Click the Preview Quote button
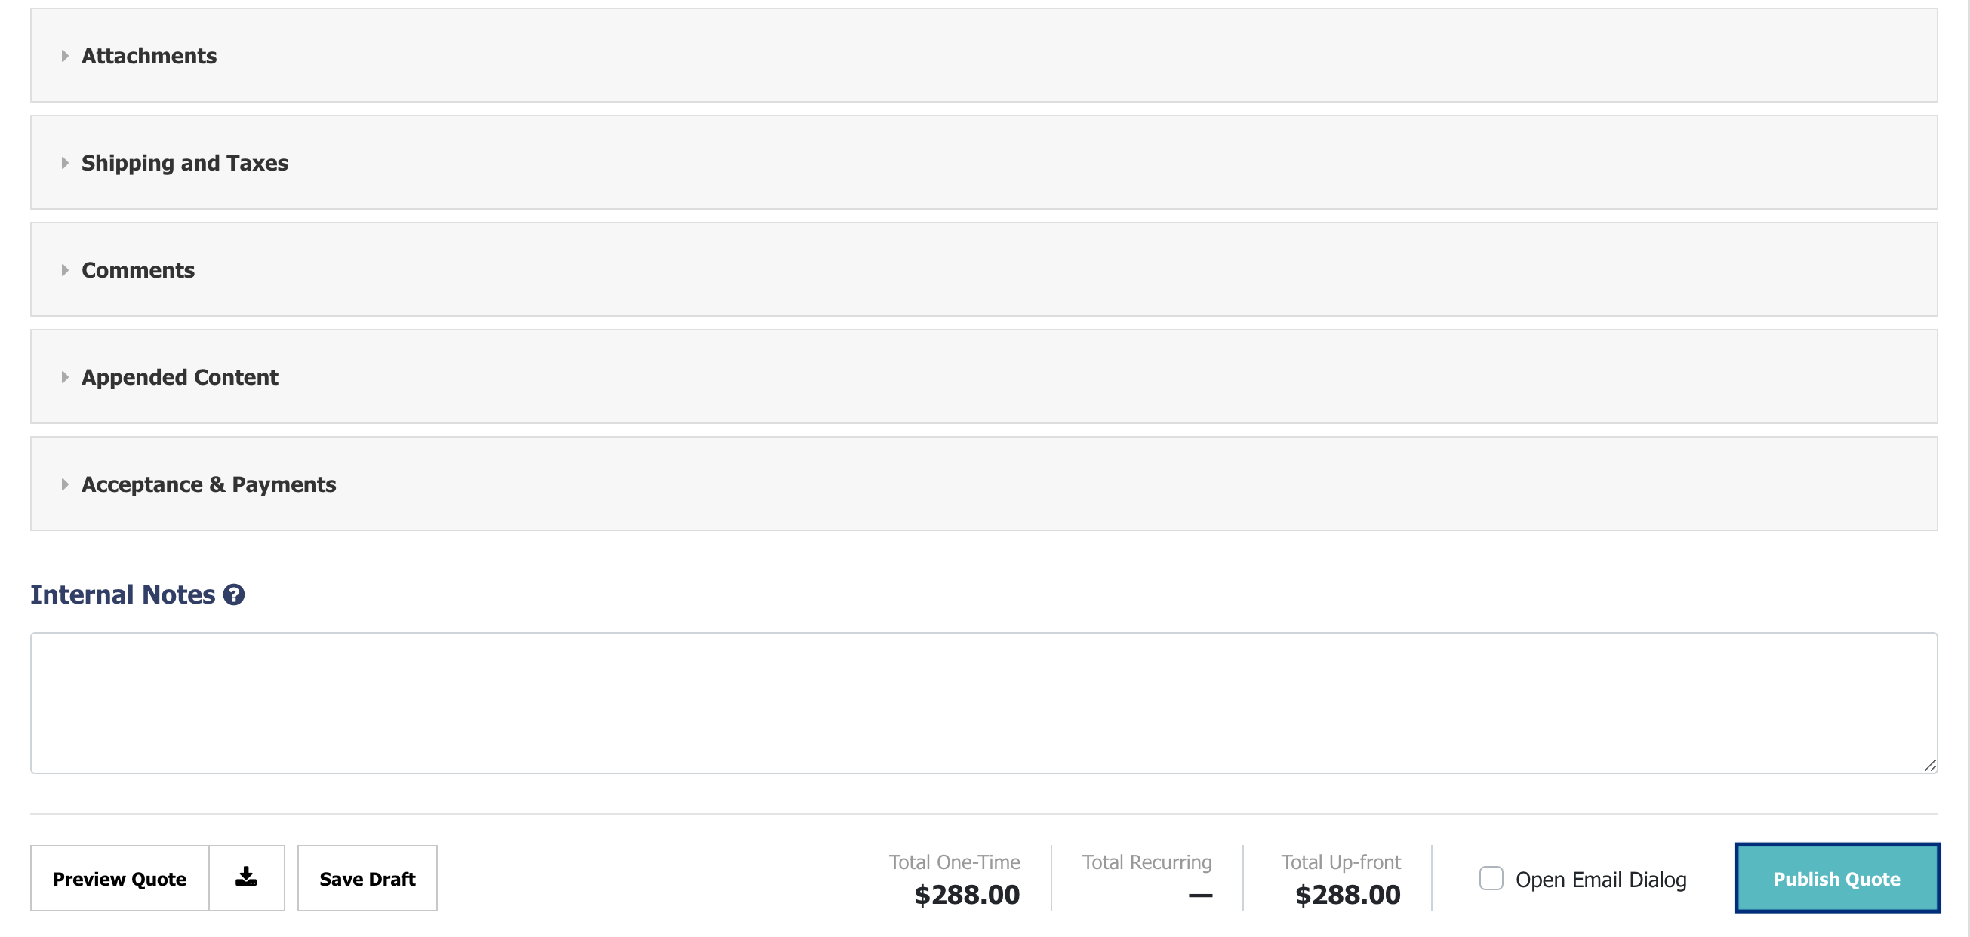Viewport: 1970px width, 937px height. [x=119, y=878]
